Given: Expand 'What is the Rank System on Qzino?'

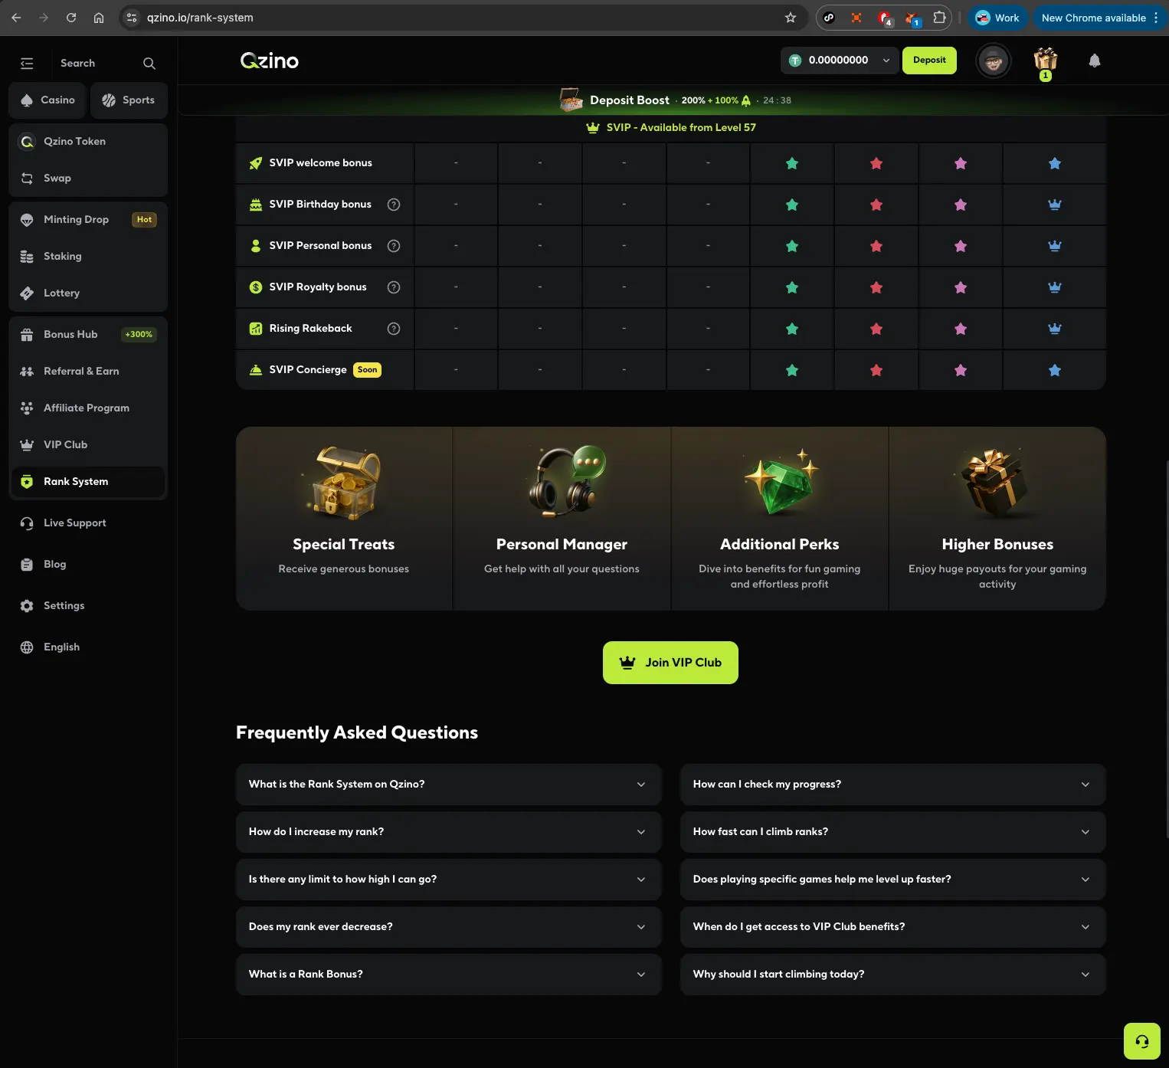Looking at the screenshot, I should tap(449, 785).
